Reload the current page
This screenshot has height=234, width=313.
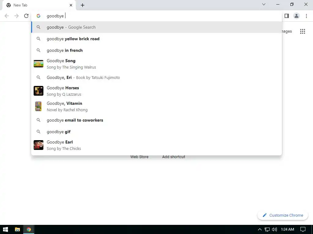tap(26, 16)
